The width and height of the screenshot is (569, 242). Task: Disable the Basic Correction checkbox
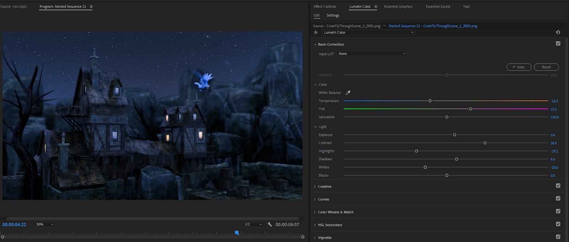[x=558, y=44]
